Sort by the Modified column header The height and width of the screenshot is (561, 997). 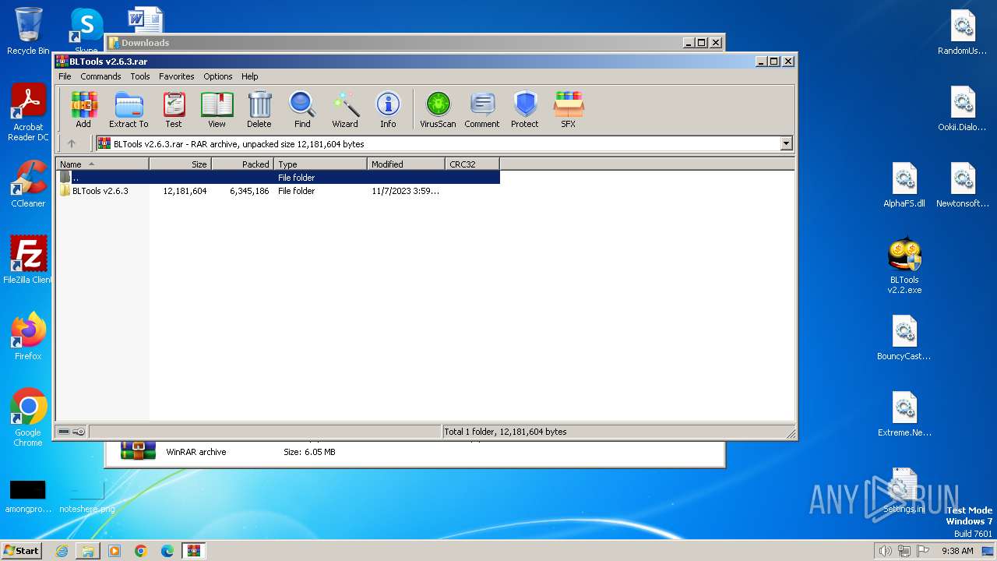click(407, 164)
